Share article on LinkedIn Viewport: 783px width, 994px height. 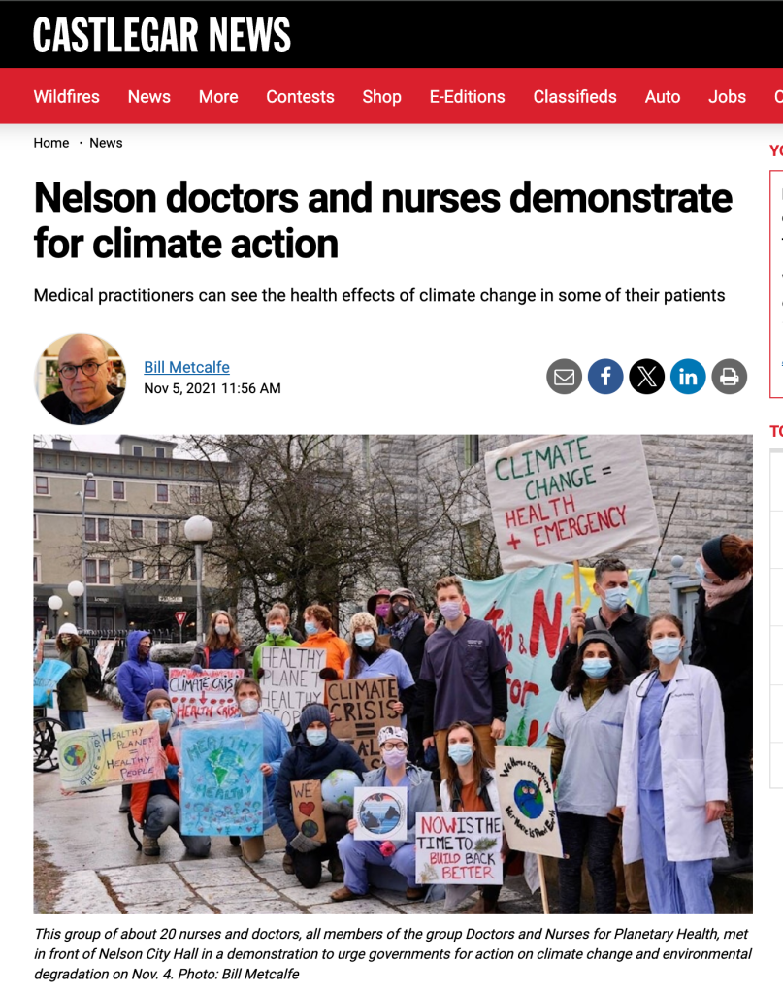click(x=688, y=377)
